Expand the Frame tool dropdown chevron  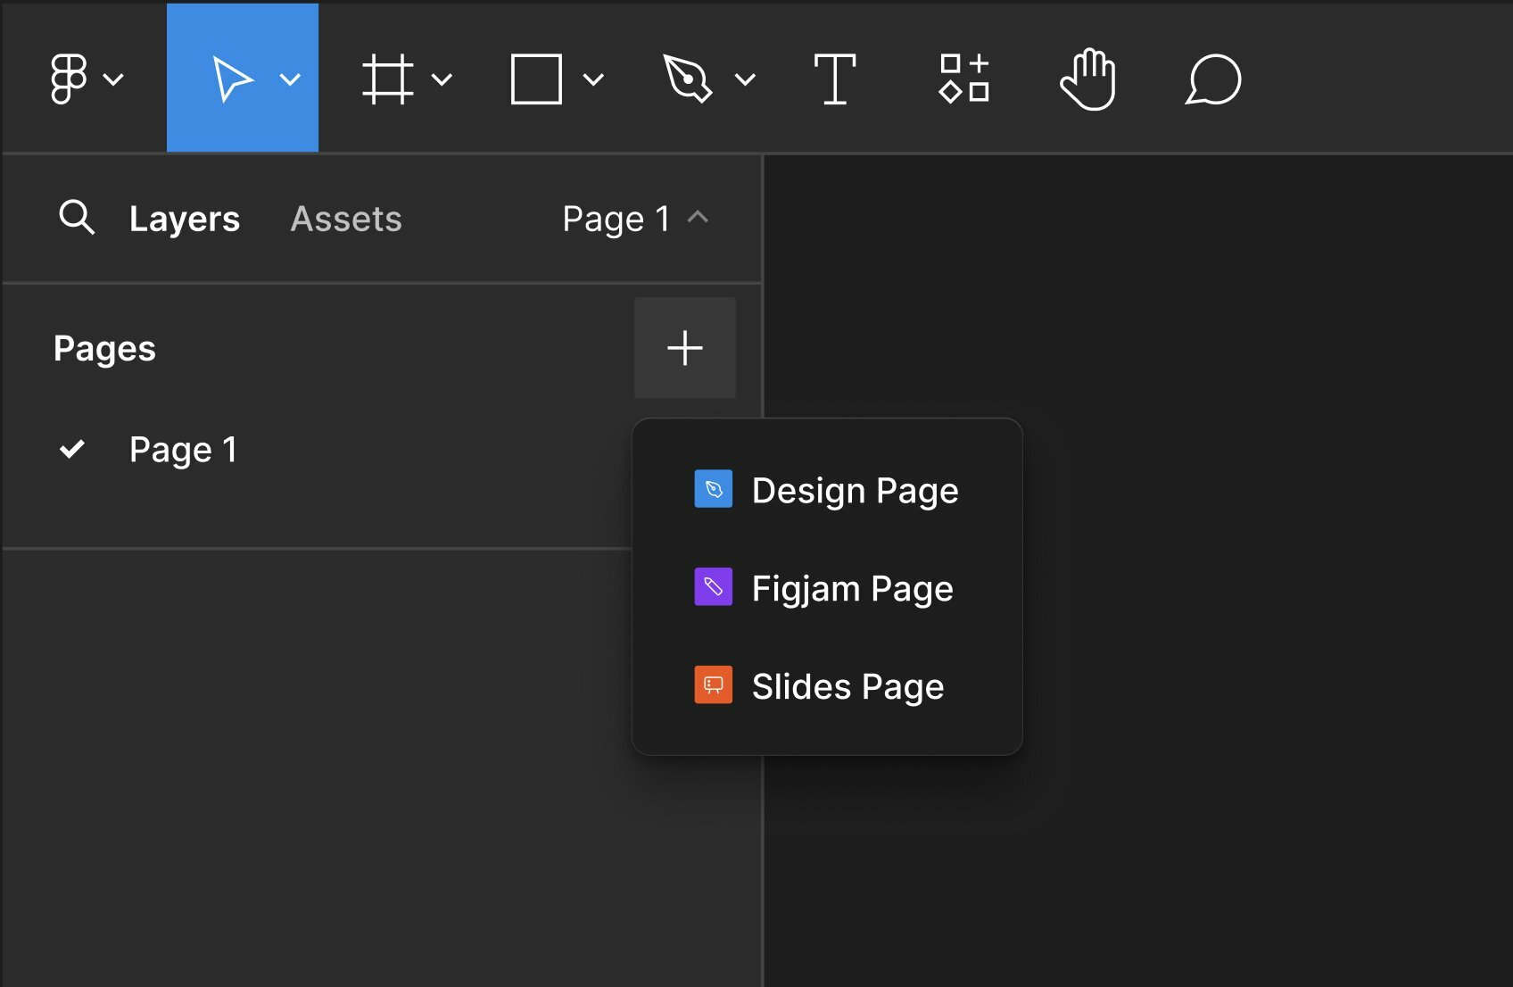[442, 79]
